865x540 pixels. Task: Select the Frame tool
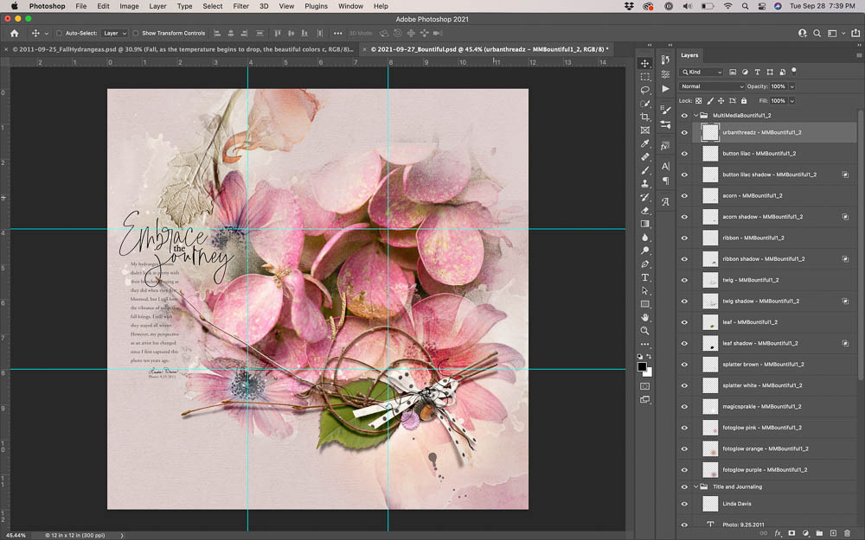tap(644, 130)
